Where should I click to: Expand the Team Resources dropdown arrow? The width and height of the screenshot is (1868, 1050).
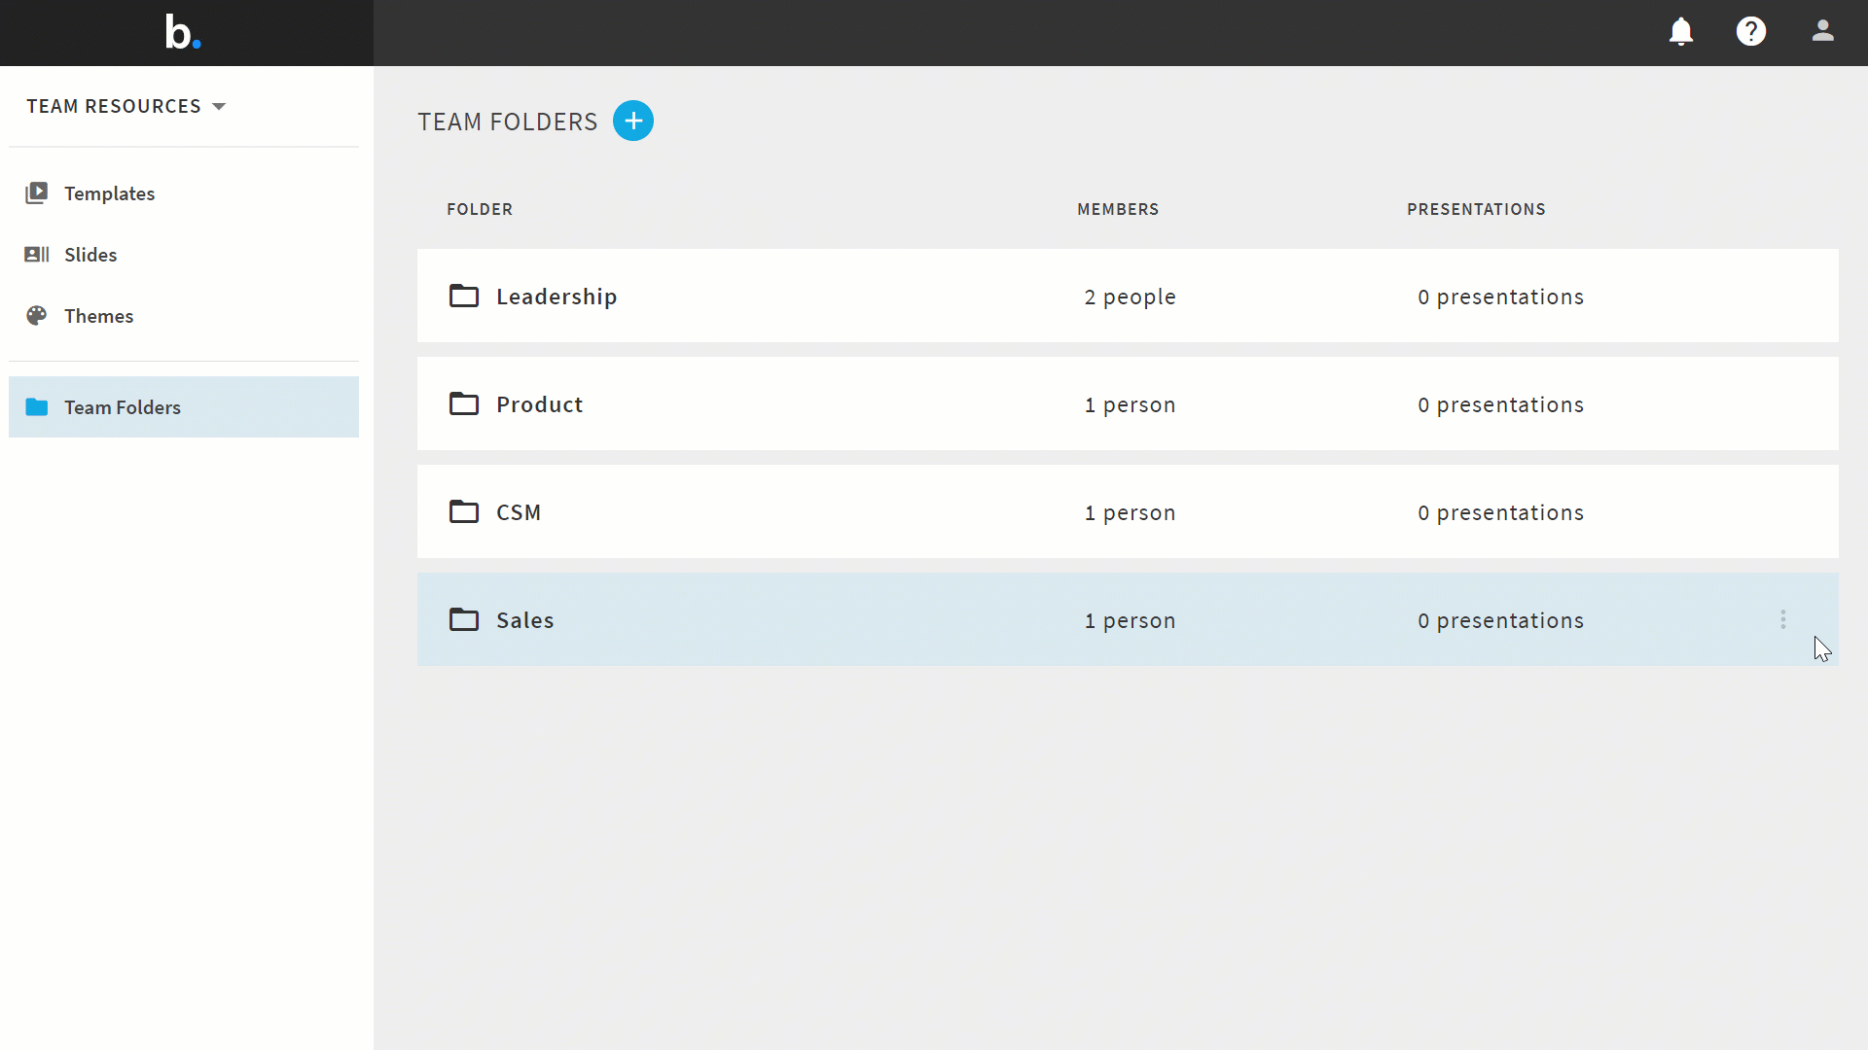tap(219, 107)
